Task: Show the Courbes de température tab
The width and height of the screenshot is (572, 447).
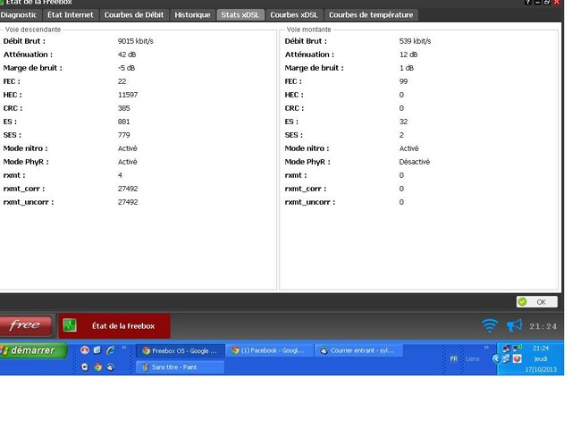Action: click(x=371, y=15)
